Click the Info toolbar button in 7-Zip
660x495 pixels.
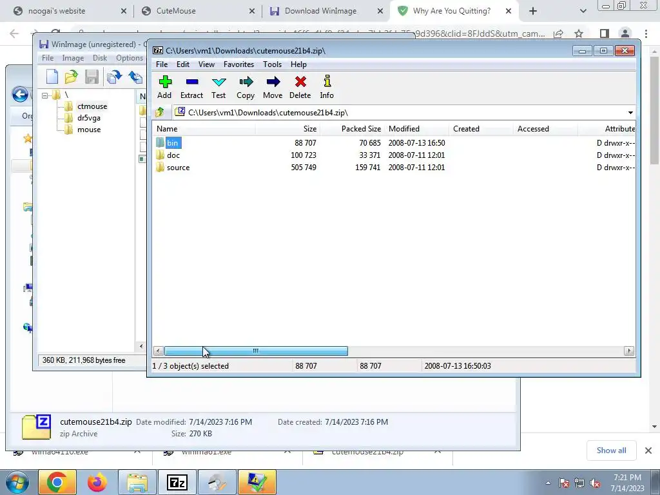[327, 87]
